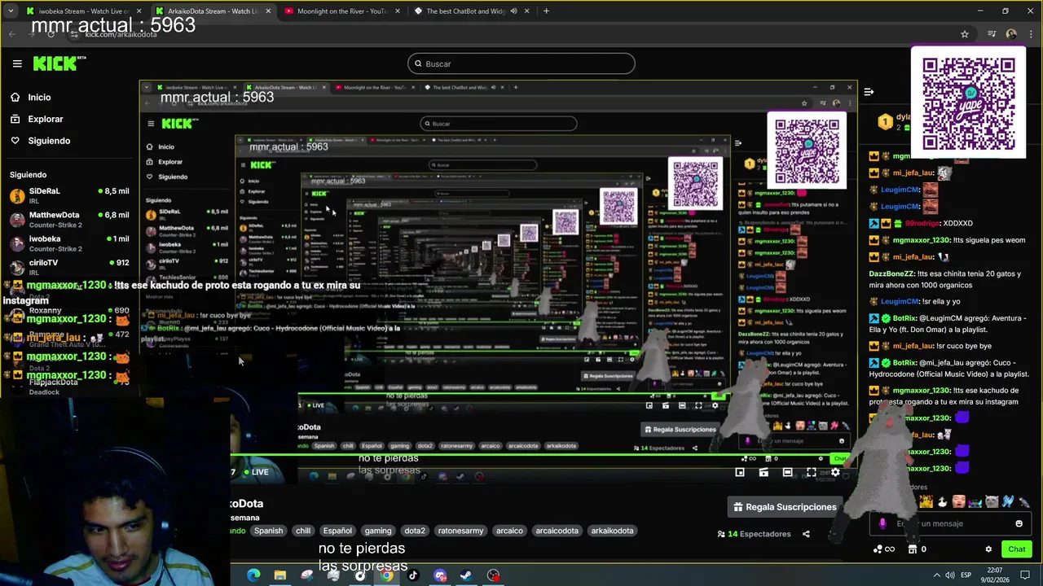1043x586 pixels.
Task: Open DazzBoneZZ username in the main chat
Action: [892, 273]
